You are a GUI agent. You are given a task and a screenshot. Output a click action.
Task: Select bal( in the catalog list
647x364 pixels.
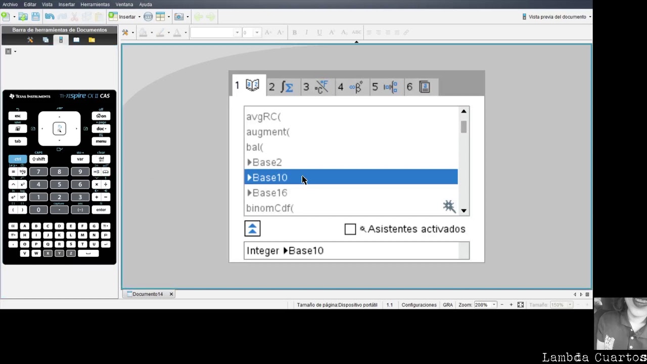tap(351, 147)
